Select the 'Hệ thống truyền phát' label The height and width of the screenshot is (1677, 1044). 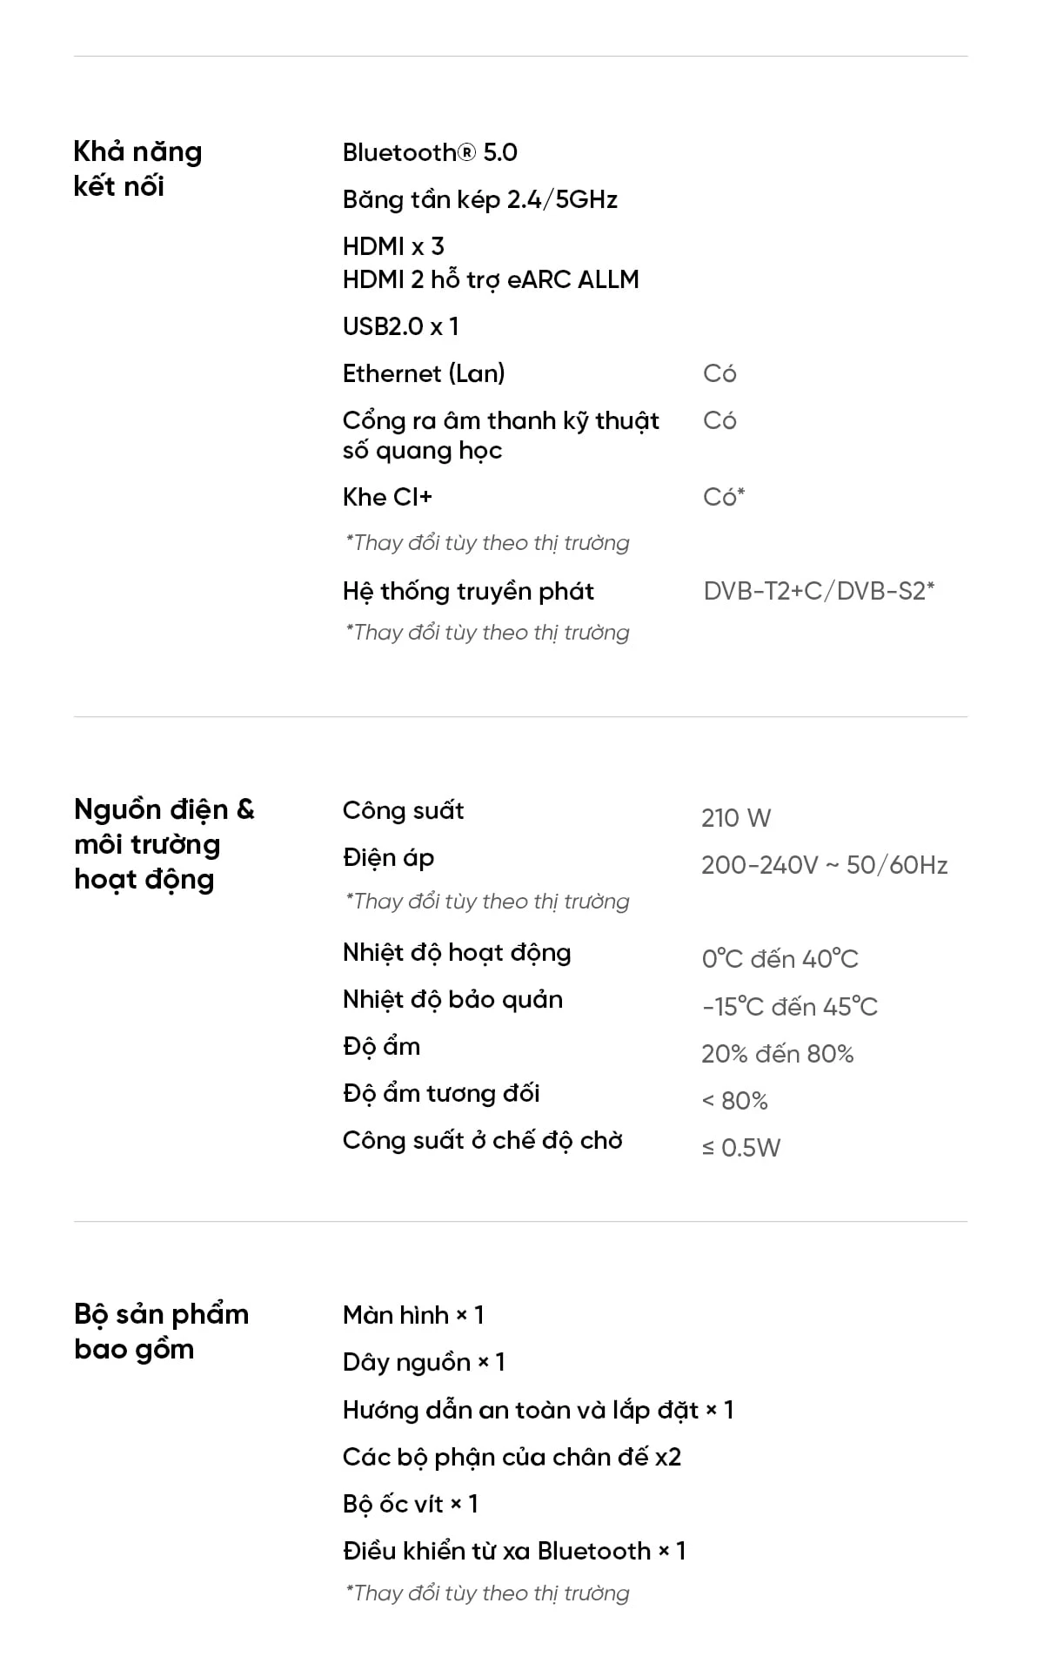(468, 592)
